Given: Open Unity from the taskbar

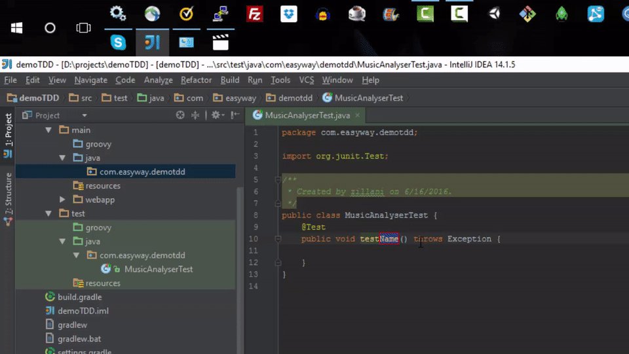Looking at the screenshot, I should click(x=494, y=14).
